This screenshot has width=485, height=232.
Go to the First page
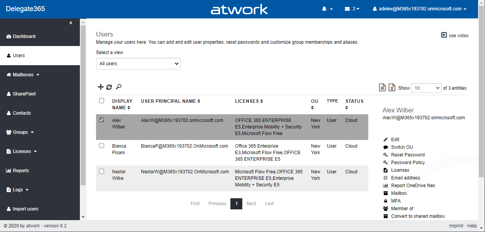click(195, 204)
